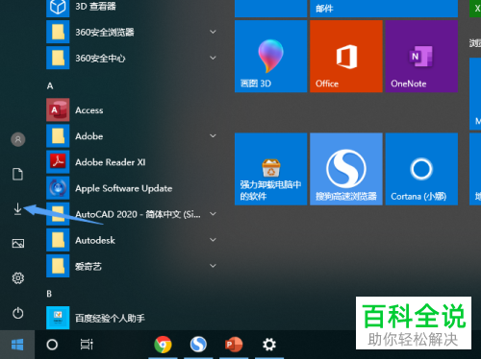The width and height of the screenshot is (481, 359).
Task: Click the 爱奇艺 folder icon
Action: click(58, 266)
